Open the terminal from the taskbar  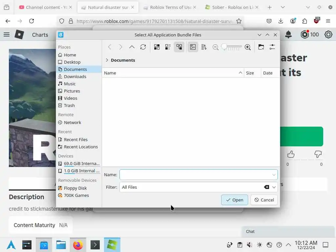95,245
